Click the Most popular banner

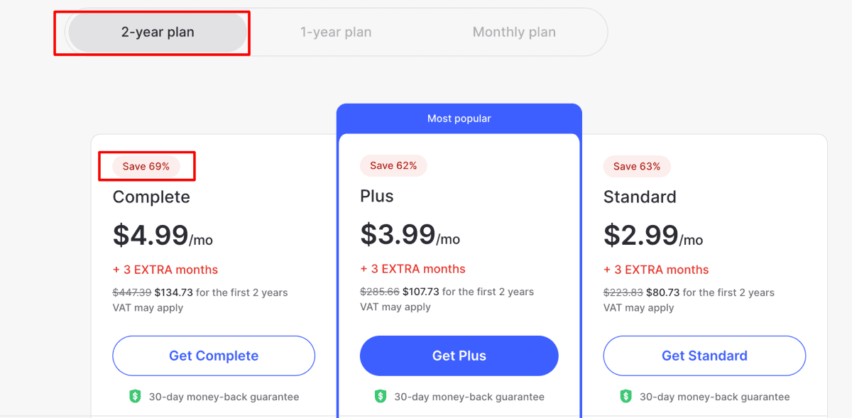tap(459, 119)
